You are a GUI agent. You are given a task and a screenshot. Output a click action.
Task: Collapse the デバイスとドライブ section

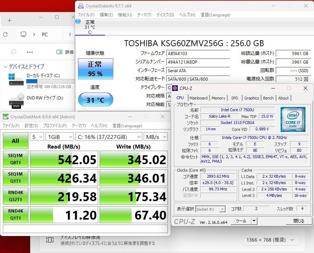(x=6, y=66)
